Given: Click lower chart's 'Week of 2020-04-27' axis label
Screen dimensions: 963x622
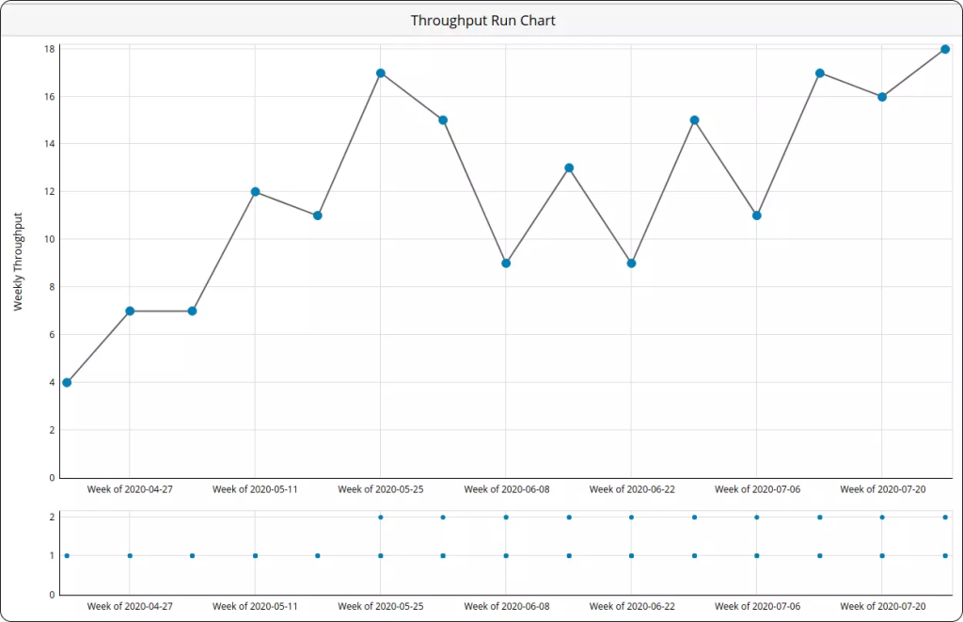Looking at the screenshot, I should pyautogui.click(x=130, y=607).
